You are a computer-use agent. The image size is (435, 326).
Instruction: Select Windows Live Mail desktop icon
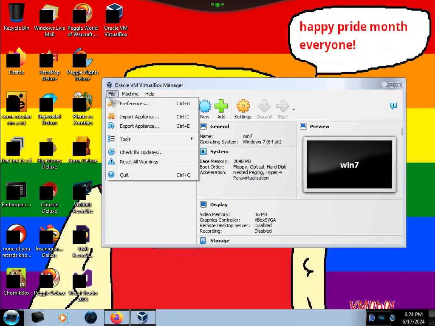pyautogui.click(x=49, y=21)
